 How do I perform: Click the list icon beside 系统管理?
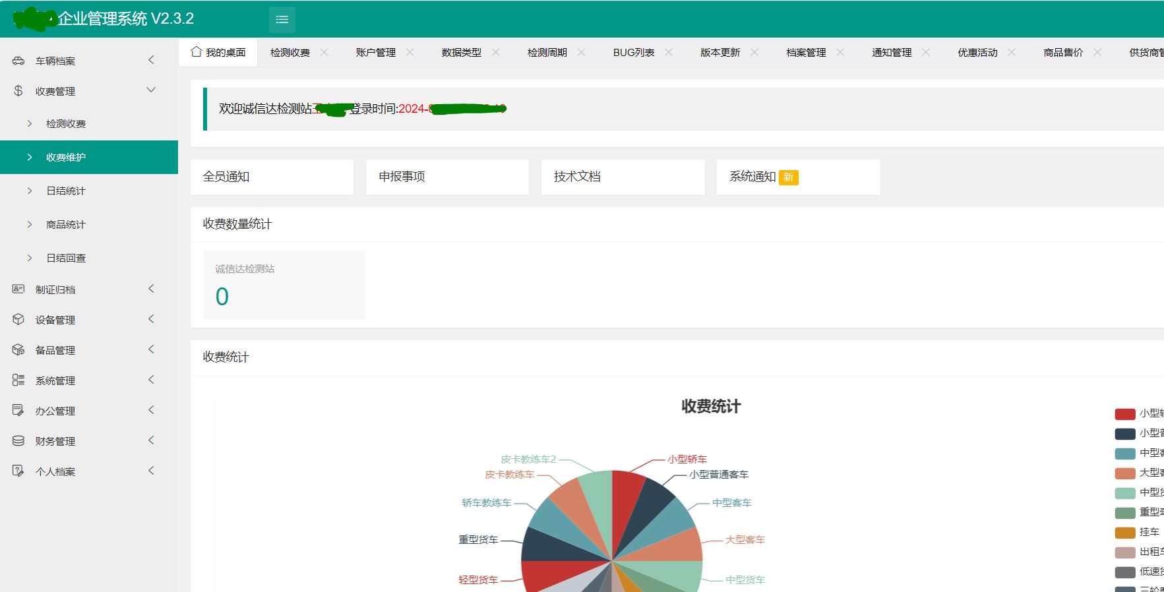(18, 380)
